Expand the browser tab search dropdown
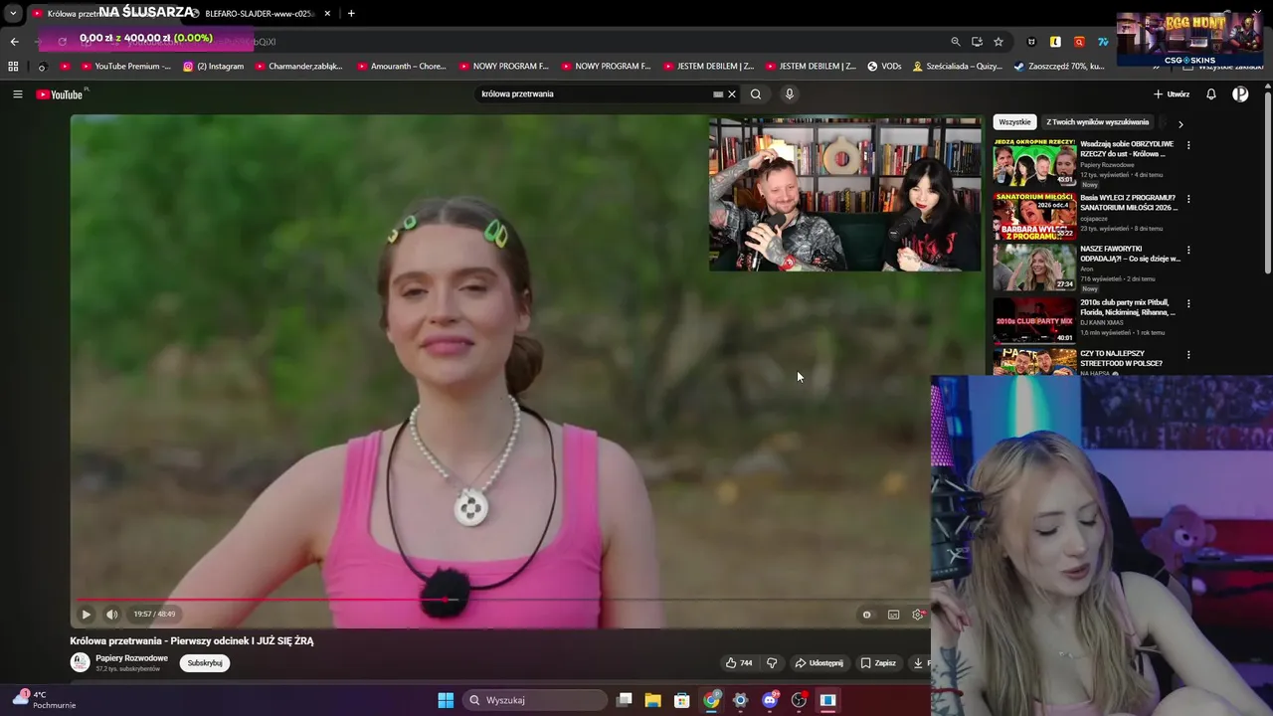Viewport: 1273px width, 716px height. click(13, 14)
